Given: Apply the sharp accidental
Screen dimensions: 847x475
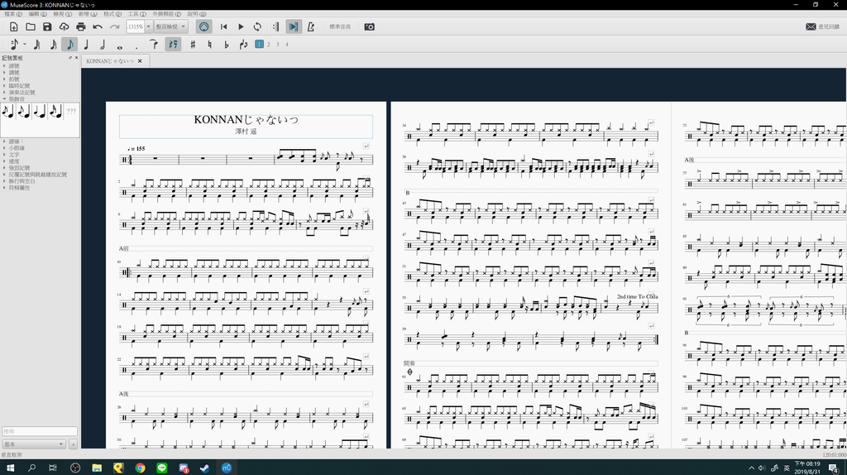Looking at the screenshot, I should coord(193,45).
